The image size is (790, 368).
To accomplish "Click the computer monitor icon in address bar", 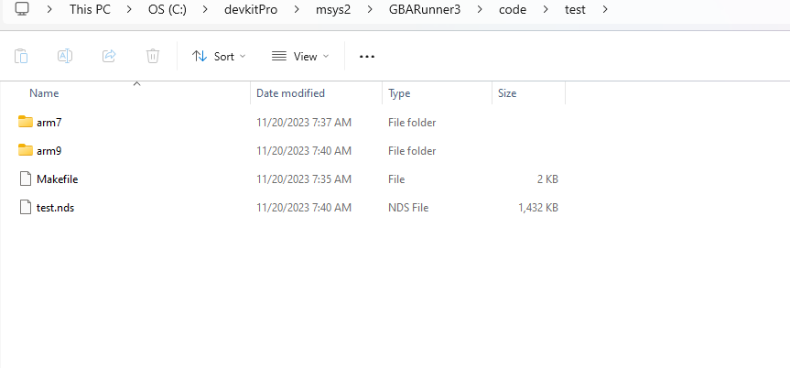I will (22, 8).
